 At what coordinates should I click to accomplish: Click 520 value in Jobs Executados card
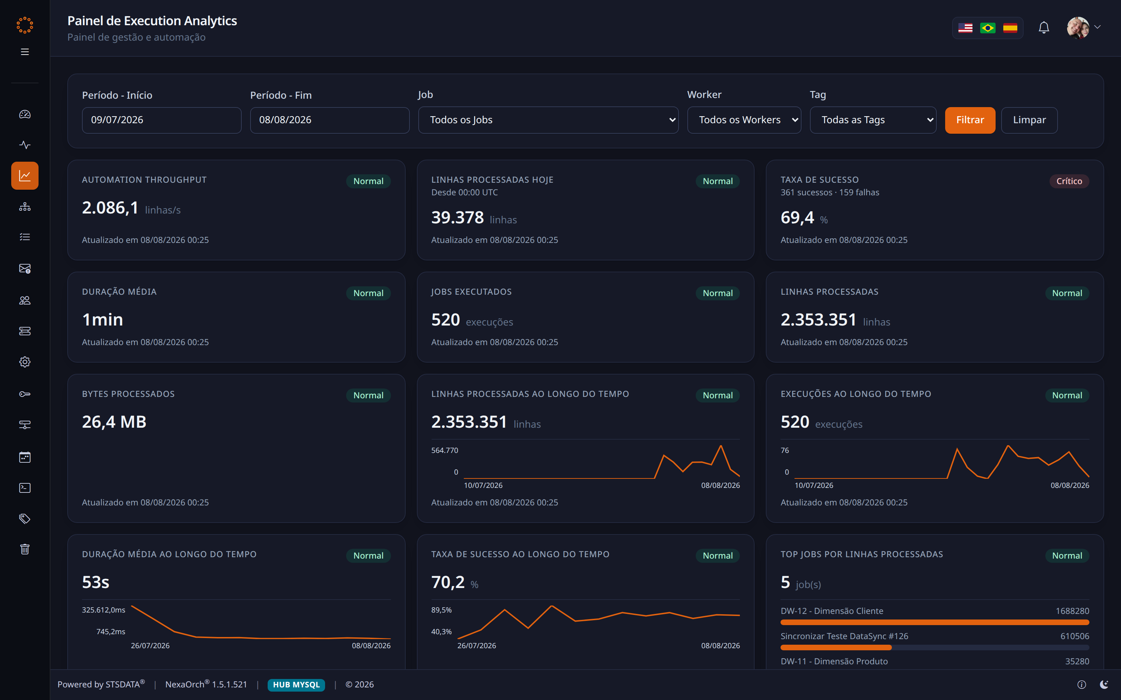coord(446,320)
